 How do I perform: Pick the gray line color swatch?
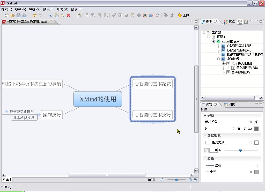click(x=256, y=172)
